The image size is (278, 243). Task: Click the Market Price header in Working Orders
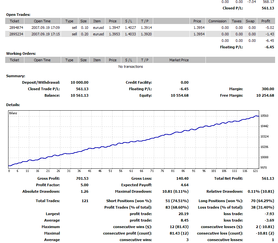coord(179,60)
